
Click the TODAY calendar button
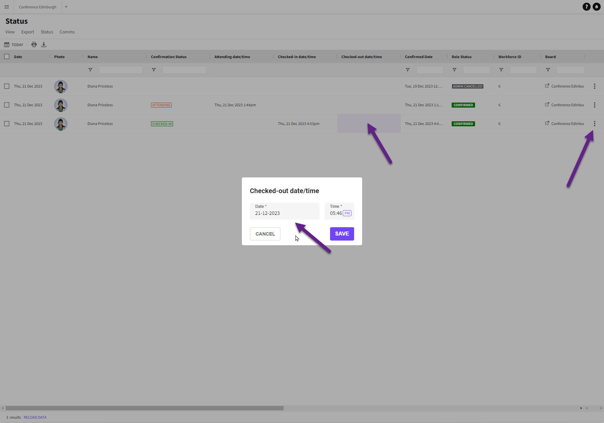click(14, 44)
